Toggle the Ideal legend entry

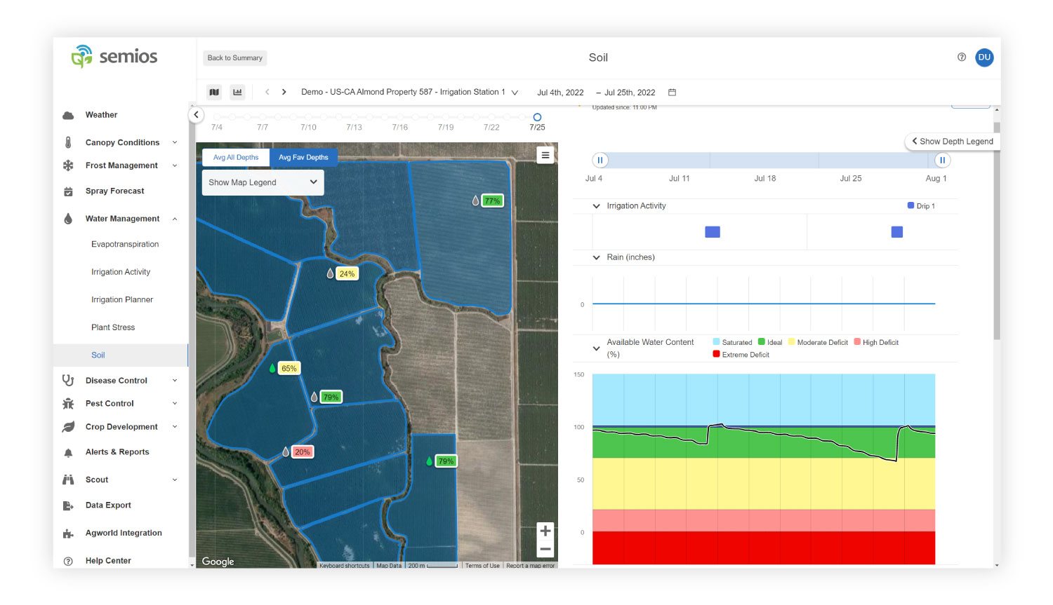coord(770,342)
